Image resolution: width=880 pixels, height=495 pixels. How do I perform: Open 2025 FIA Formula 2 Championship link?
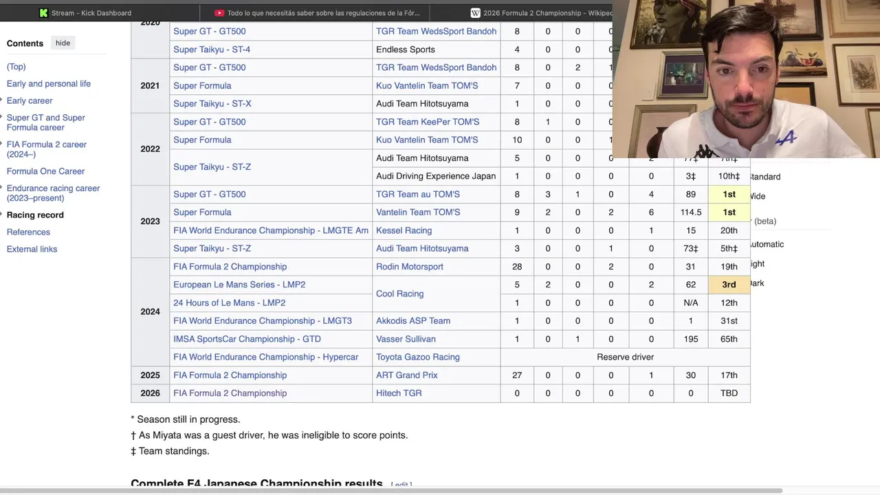point(230,375)
